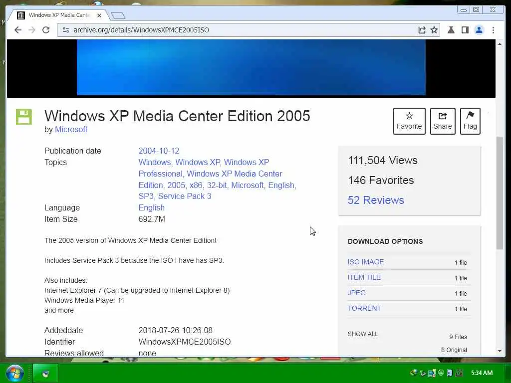Open the Microsoft creator link
This screenshot has height=383, width=511.
point(71,129)
